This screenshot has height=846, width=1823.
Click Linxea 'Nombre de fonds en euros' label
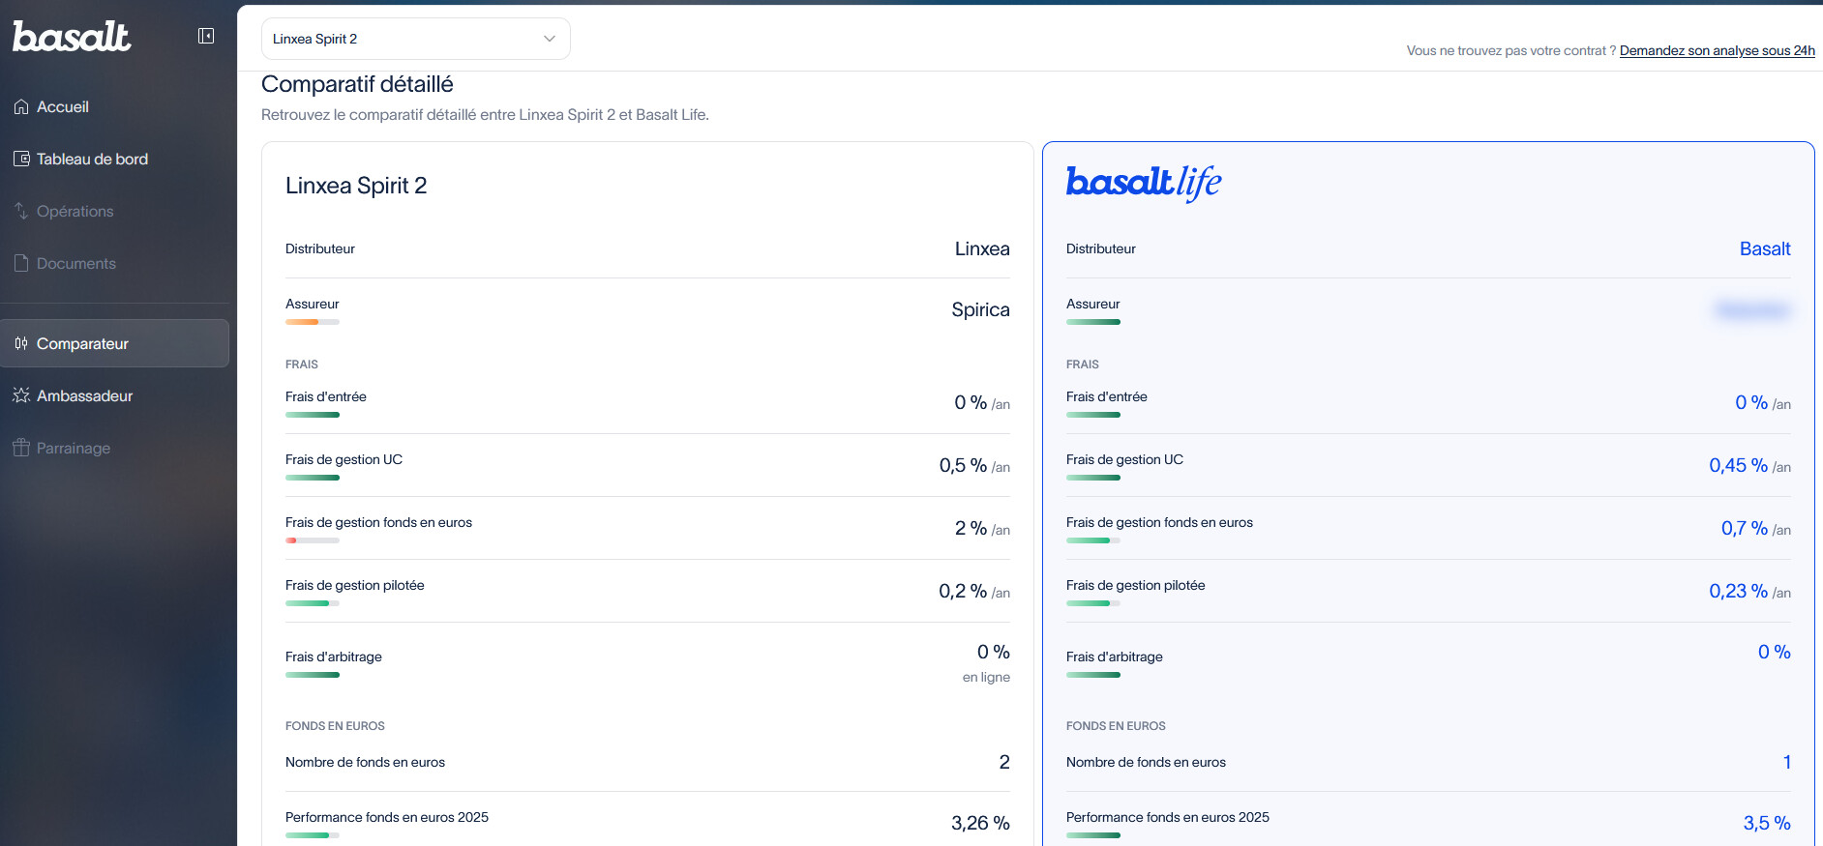[365, 762]
